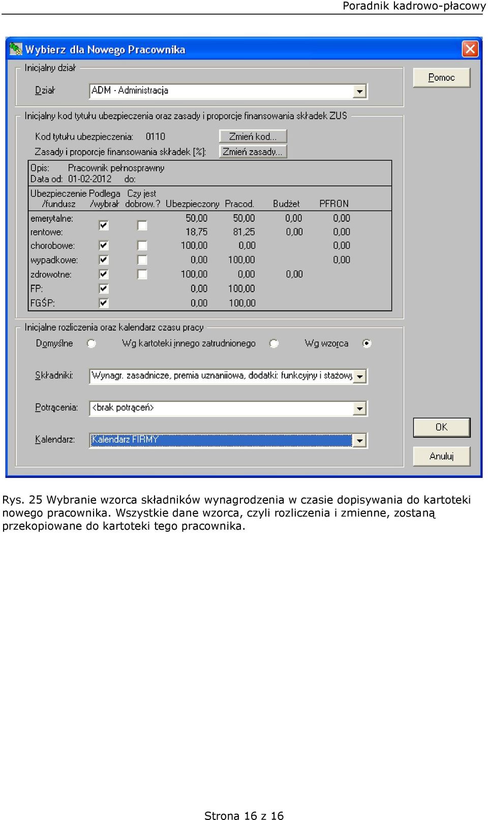
Task: Cancel with the Anuluj button
Action: click(441, 456)
